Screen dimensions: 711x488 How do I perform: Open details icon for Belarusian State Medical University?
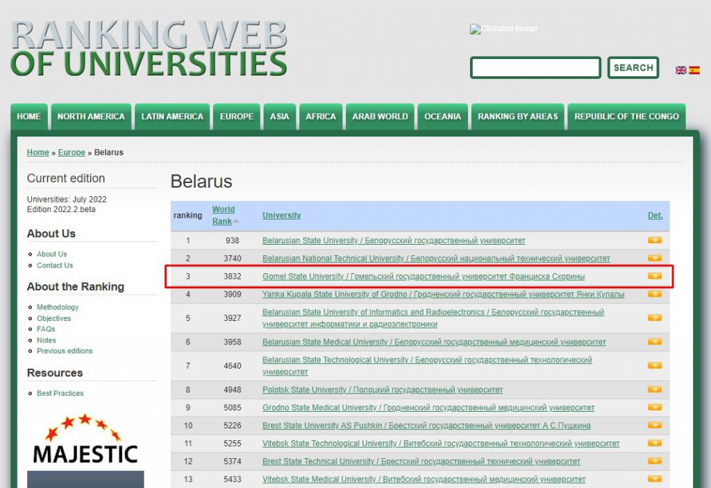point(654,342)
